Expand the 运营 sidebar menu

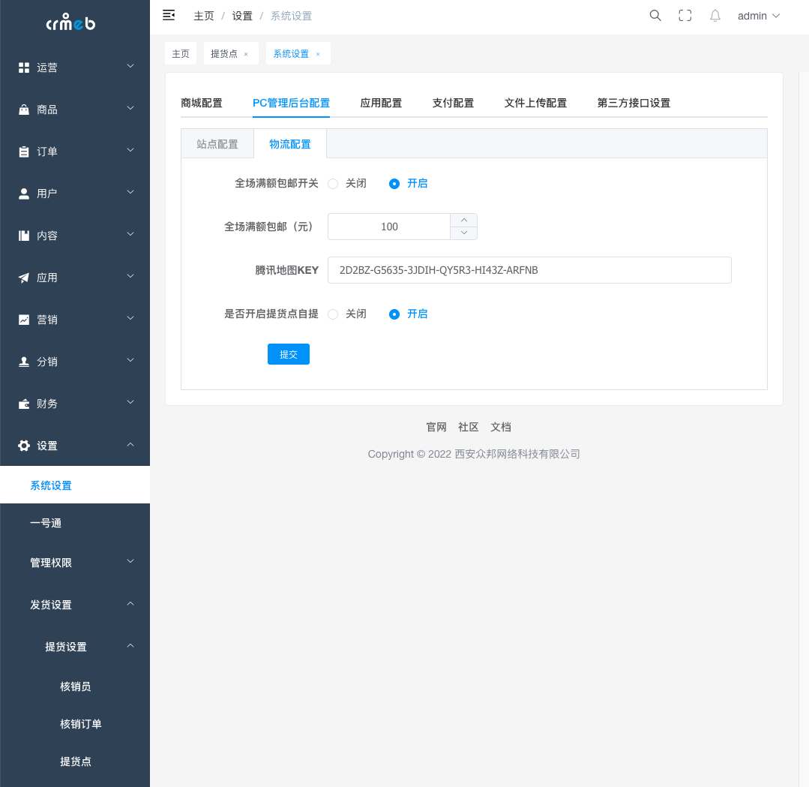[130, 66]
